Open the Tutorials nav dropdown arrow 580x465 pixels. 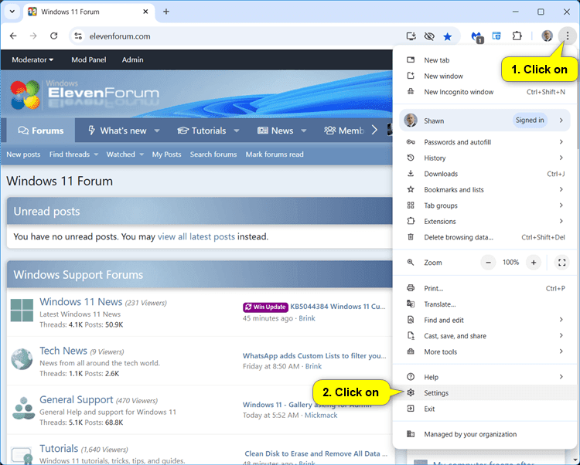coord(237,131)
